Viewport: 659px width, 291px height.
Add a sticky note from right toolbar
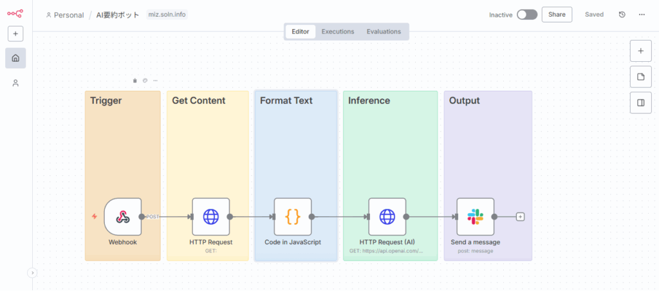pos(640,77)
